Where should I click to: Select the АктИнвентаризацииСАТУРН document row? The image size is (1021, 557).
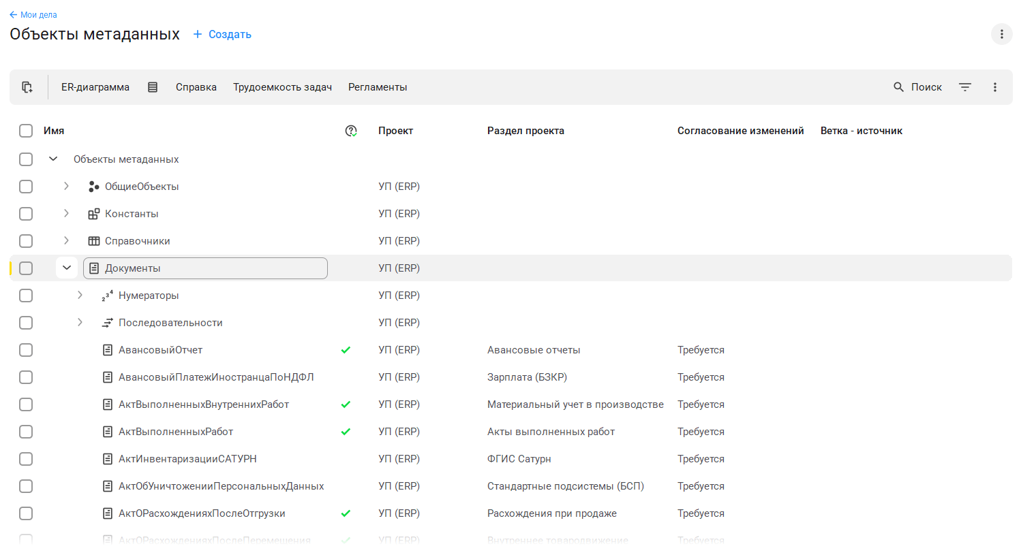tap(187, 459)
